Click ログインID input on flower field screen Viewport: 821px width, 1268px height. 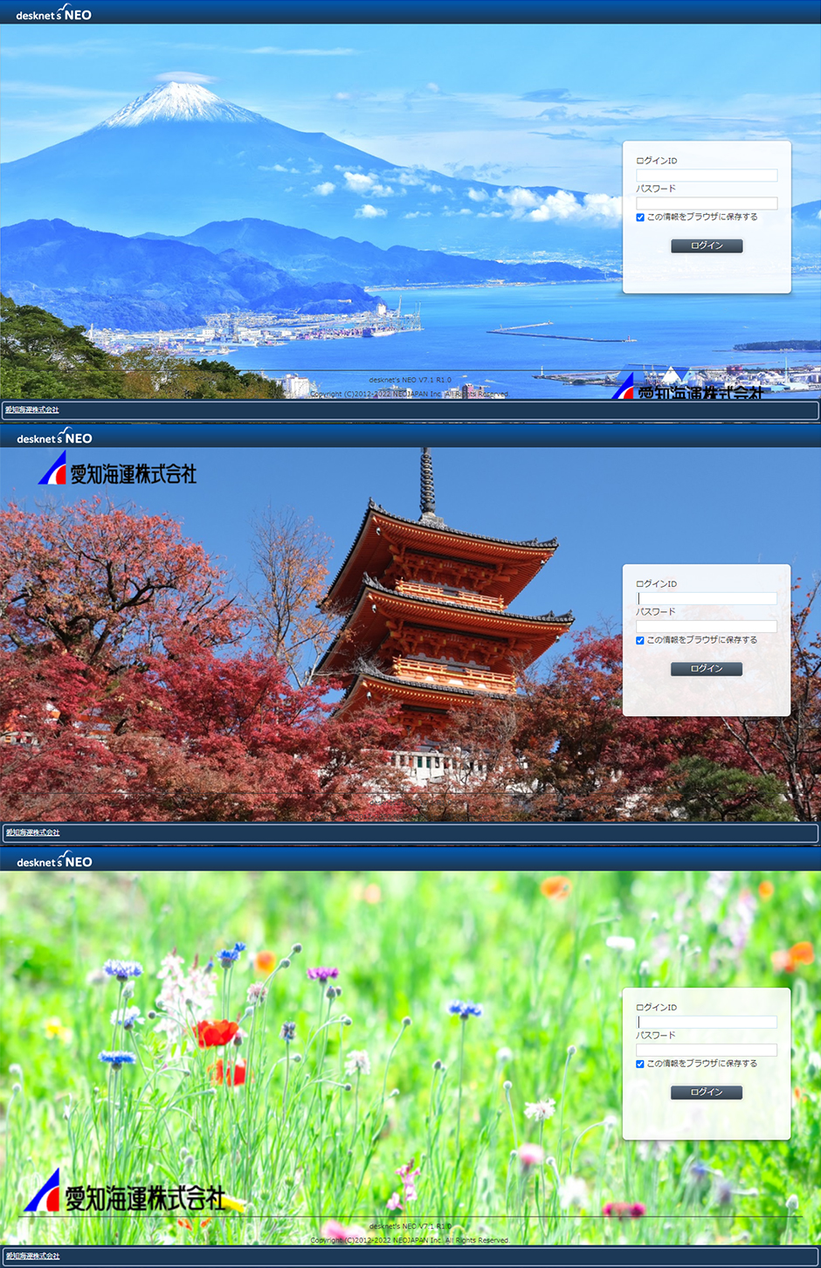(707, 1022)
